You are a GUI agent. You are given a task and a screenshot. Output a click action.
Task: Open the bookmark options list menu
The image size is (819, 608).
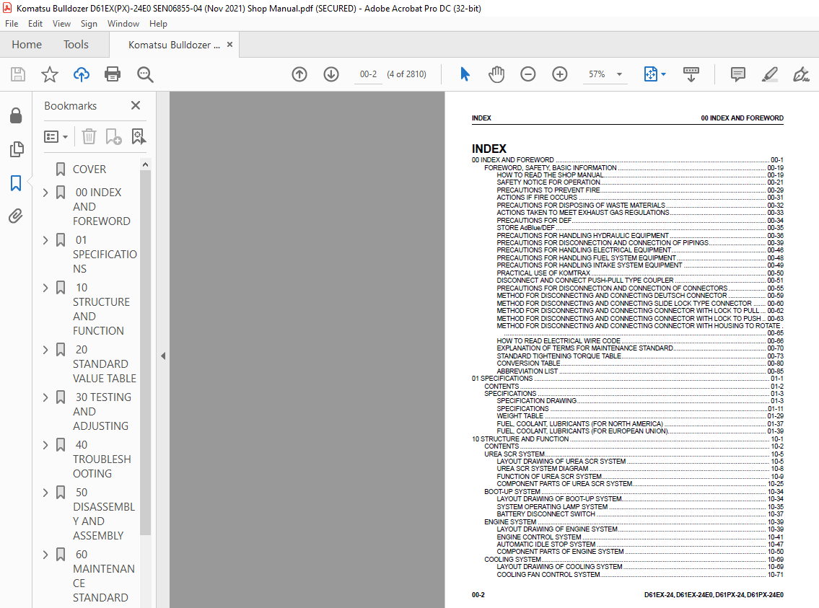coord(56,137)
